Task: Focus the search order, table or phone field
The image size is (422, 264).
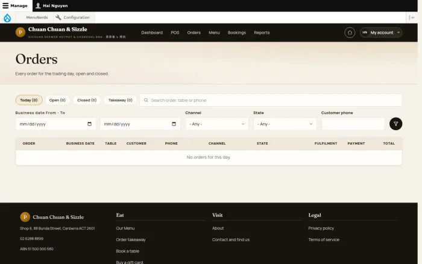Action: click(271, 100)
